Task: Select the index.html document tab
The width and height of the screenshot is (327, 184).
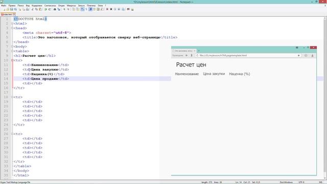Action: tap(8, 14)
